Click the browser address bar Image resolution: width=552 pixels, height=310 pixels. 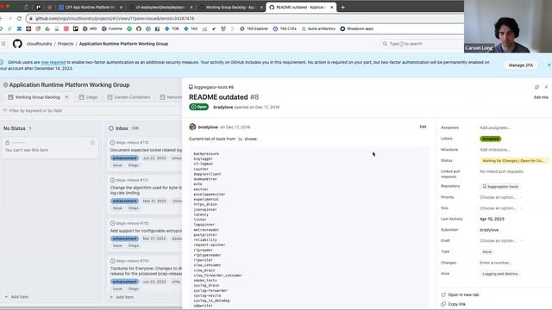pos(245,18)
